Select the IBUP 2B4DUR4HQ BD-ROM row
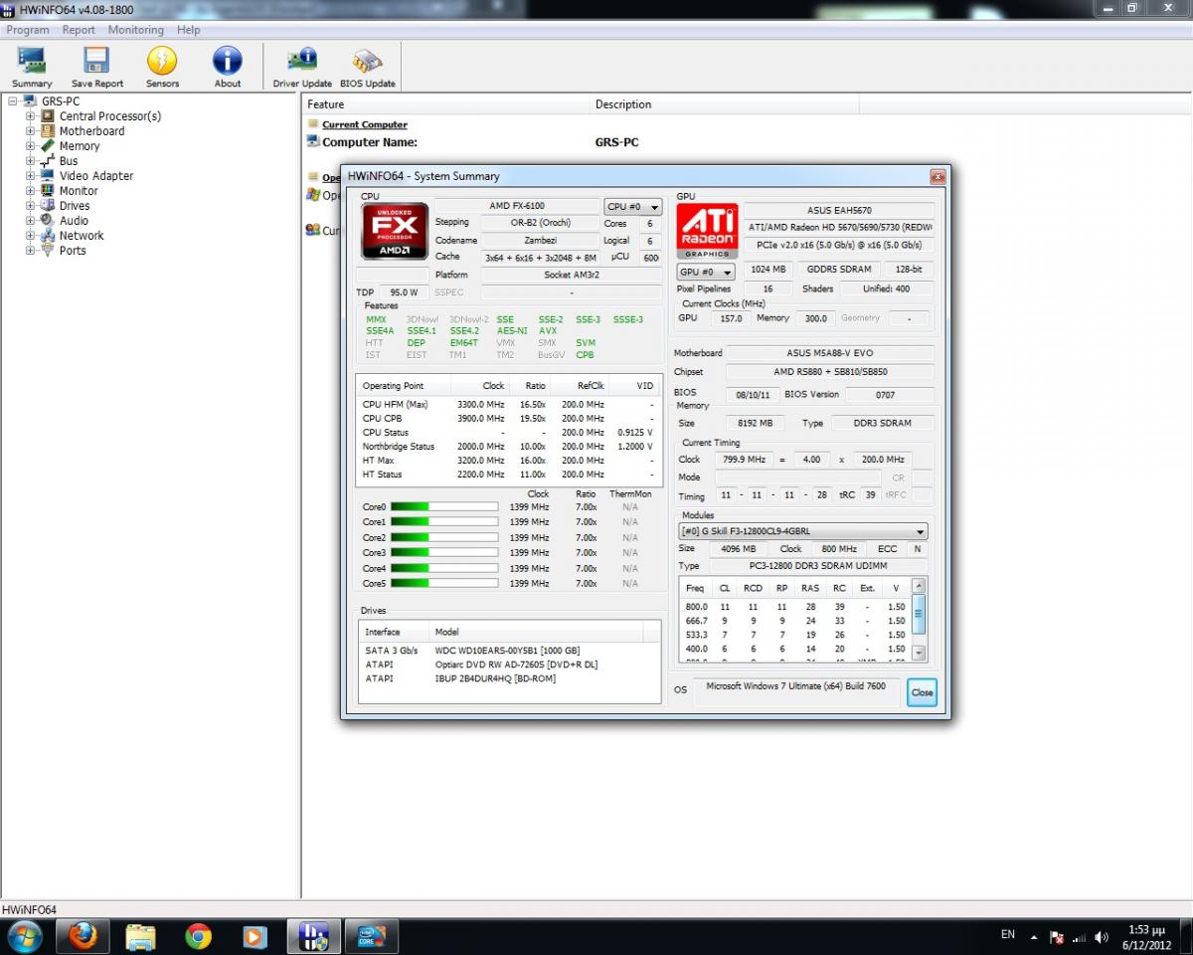Screen dimensions: 1193x955 point(509,678)
